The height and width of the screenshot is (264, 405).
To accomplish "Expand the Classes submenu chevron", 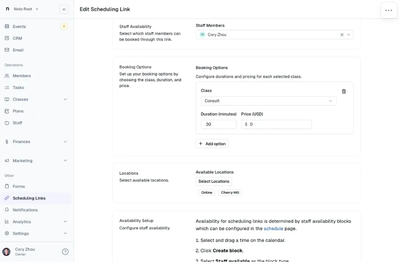I will coord(65,99).
